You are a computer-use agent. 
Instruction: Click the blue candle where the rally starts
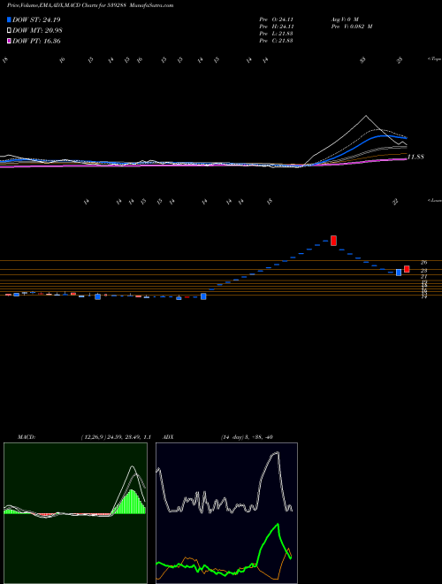pos(203,296)
